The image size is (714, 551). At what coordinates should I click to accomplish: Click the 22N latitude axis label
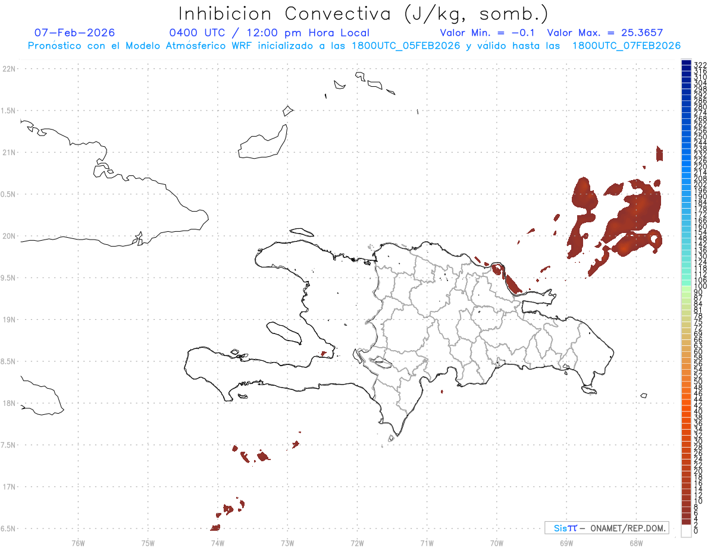tap(9, 69)
